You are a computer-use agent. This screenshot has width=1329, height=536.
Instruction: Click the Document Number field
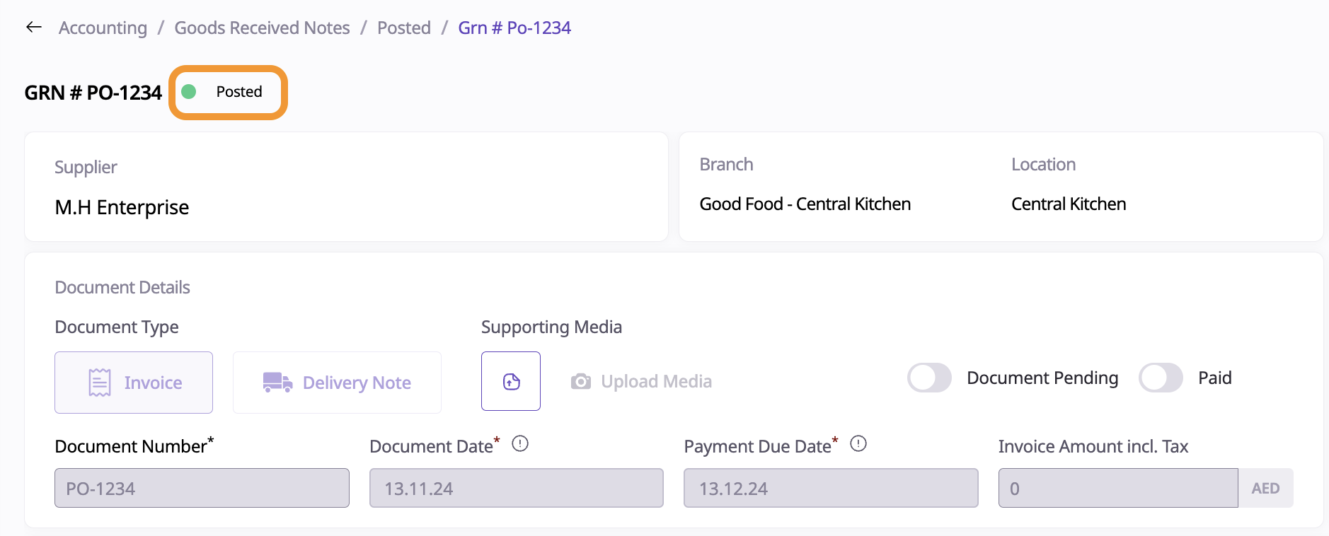coord(202,488)
